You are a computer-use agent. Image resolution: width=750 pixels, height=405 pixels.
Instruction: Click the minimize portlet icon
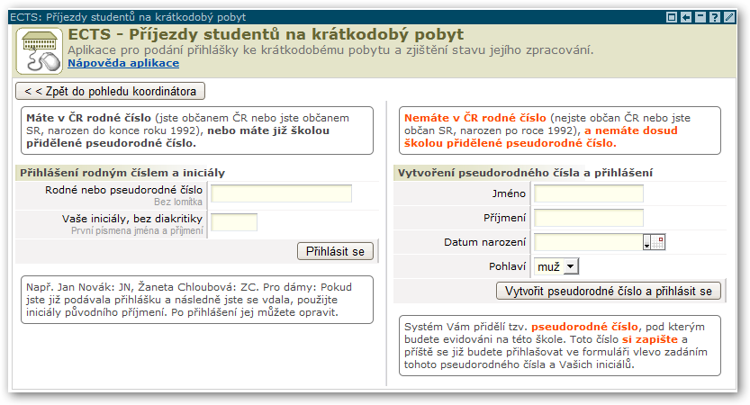700,17
